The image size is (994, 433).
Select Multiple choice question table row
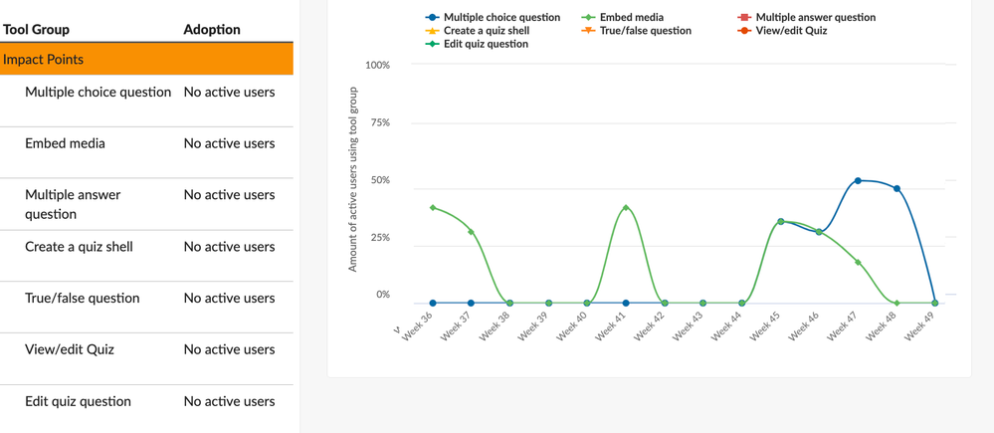click(x=98, y=92)
